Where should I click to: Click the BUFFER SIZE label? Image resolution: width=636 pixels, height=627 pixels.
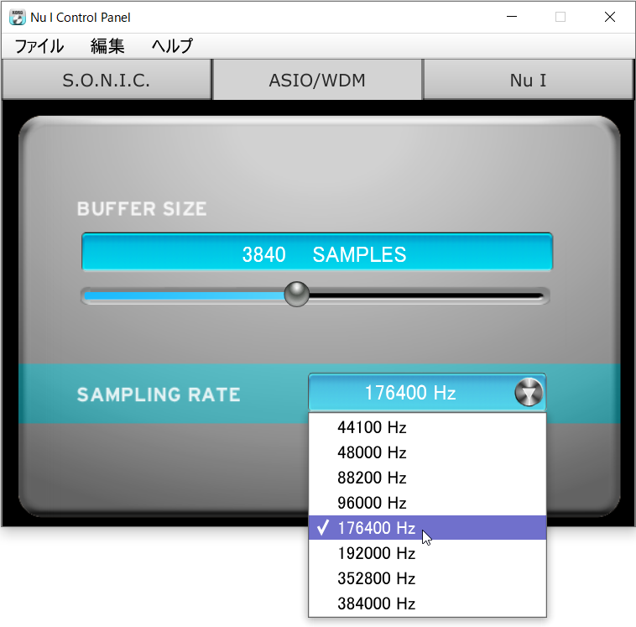(142, 209)
